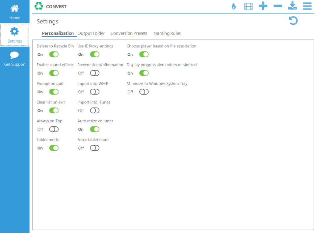
Task: Open Get Support speech bubble icon
Action: (x=14, y=55)
